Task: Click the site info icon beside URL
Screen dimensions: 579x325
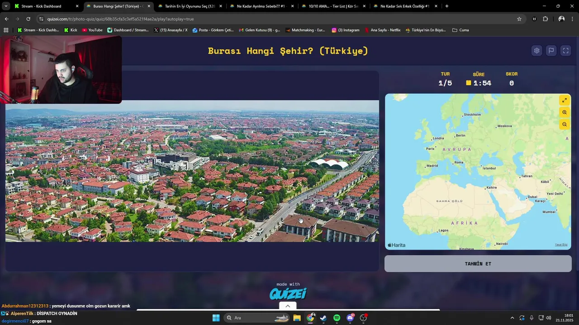Action: [x=42, y=19]
